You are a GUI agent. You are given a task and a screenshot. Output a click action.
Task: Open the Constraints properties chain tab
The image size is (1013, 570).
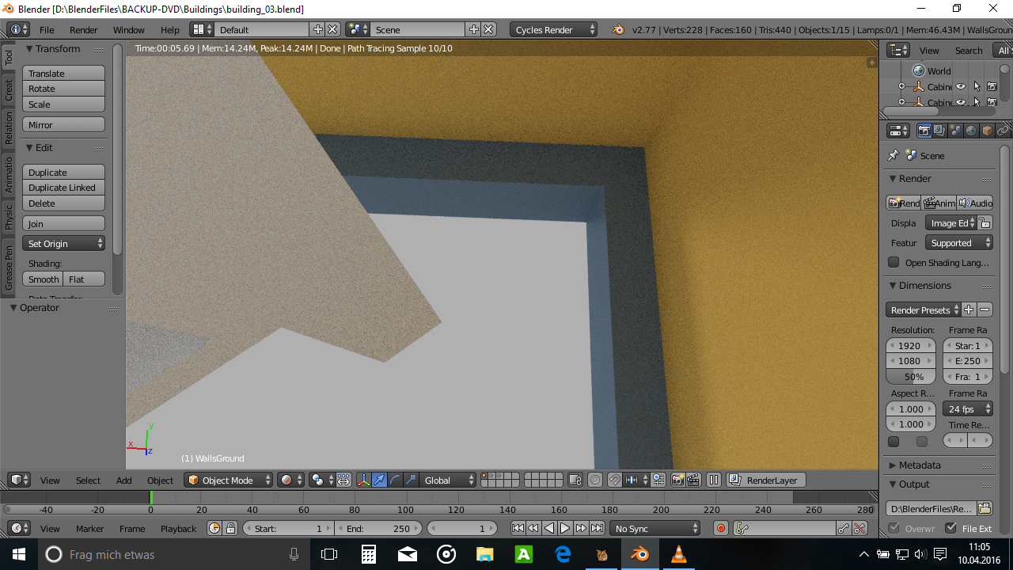pos(1003,131)
